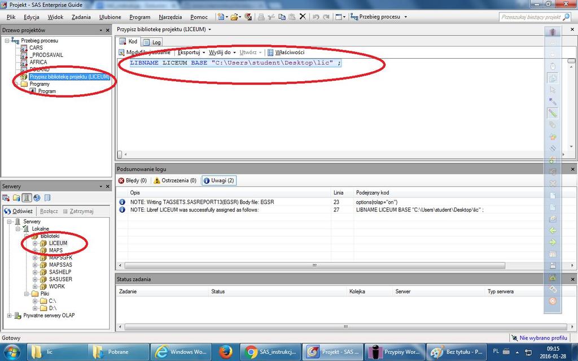Expand the SASUSER library node

pyautogui.click(x=34, y=279)
